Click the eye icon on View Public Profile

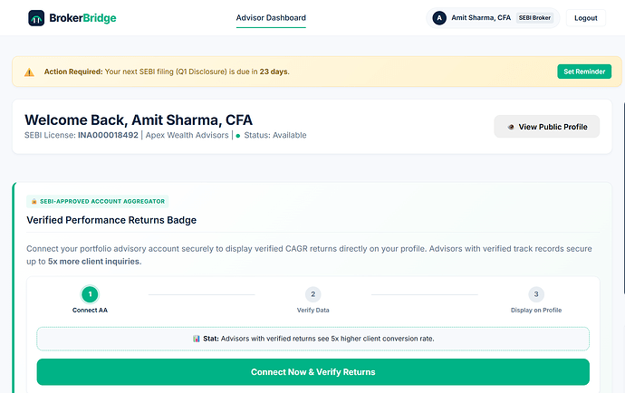coord(511,127)
